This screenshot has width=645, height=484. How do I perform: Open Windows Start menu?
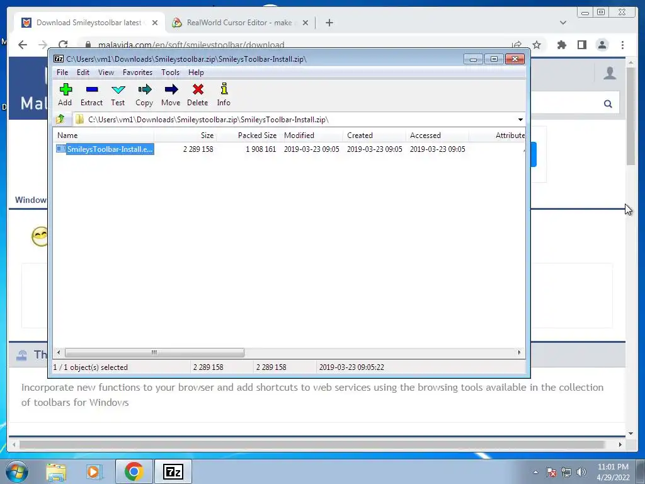[x=17, y=471]
